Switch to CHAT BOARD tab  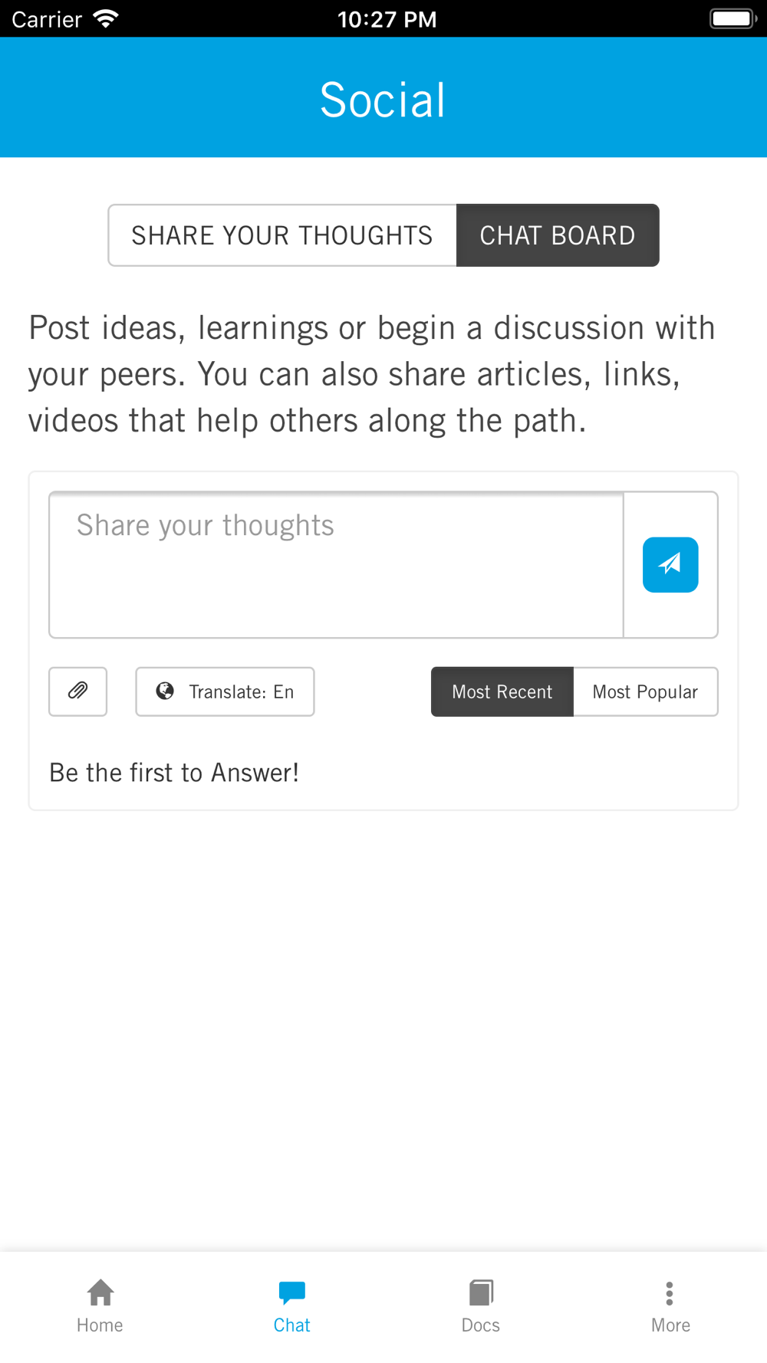point(558,235)
